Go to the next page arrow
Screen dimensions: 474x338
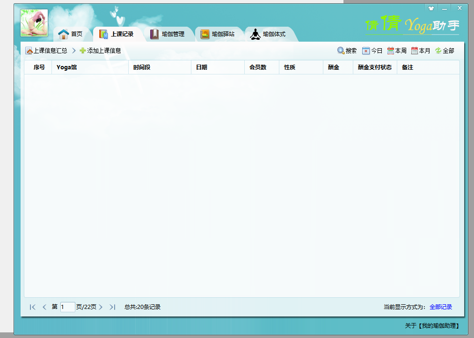coord(101,307)
